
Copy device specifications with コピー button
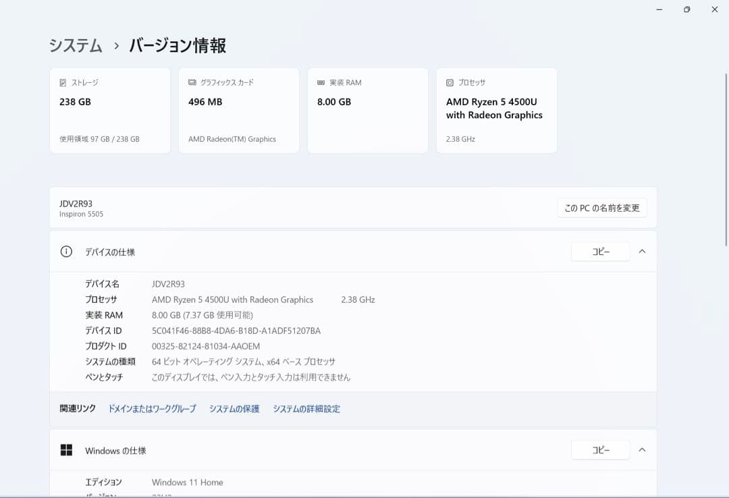[x=600, y=252]
